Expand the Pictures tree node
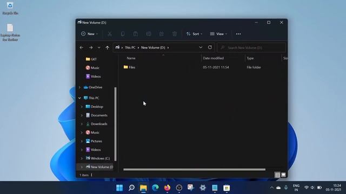 pos(82,141)
